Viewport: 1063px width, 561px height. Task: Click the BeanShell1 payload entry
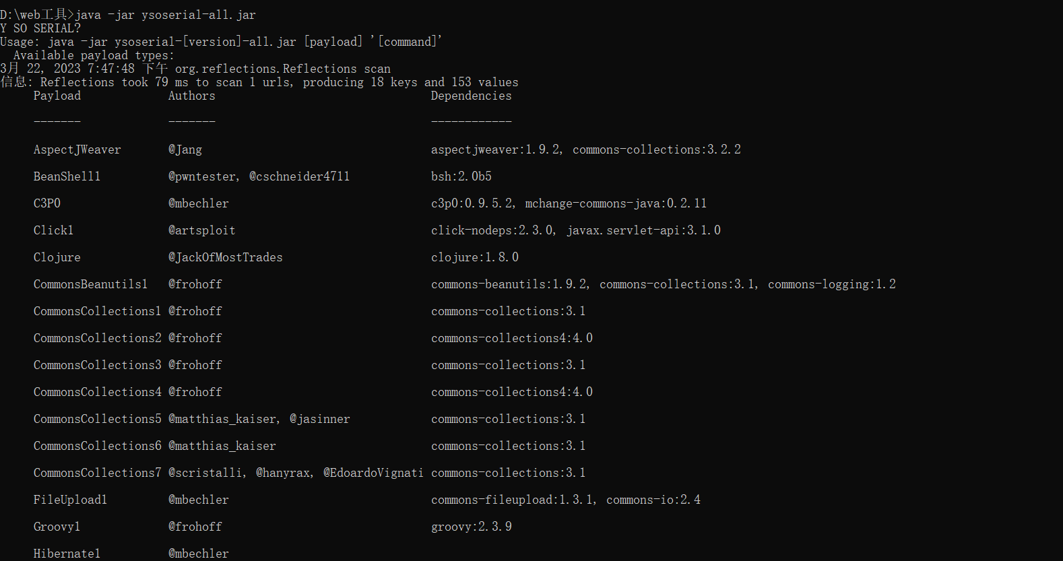[x=67, y=176]
